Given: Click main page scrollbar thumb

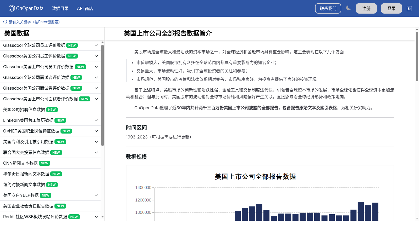Looking at the screenshot, I should [x=417, y=56].
